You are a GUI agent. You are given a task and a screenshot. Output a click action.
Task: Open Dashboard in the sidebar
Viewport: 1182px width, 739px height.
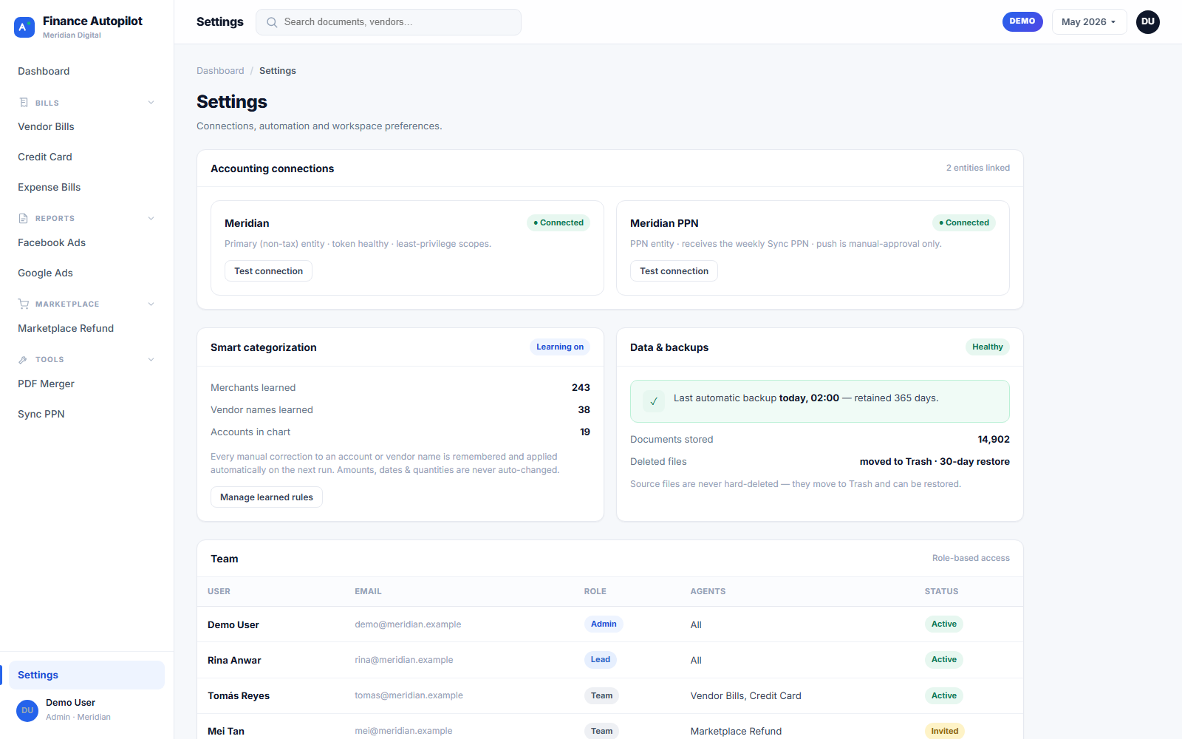click(86, 71)
